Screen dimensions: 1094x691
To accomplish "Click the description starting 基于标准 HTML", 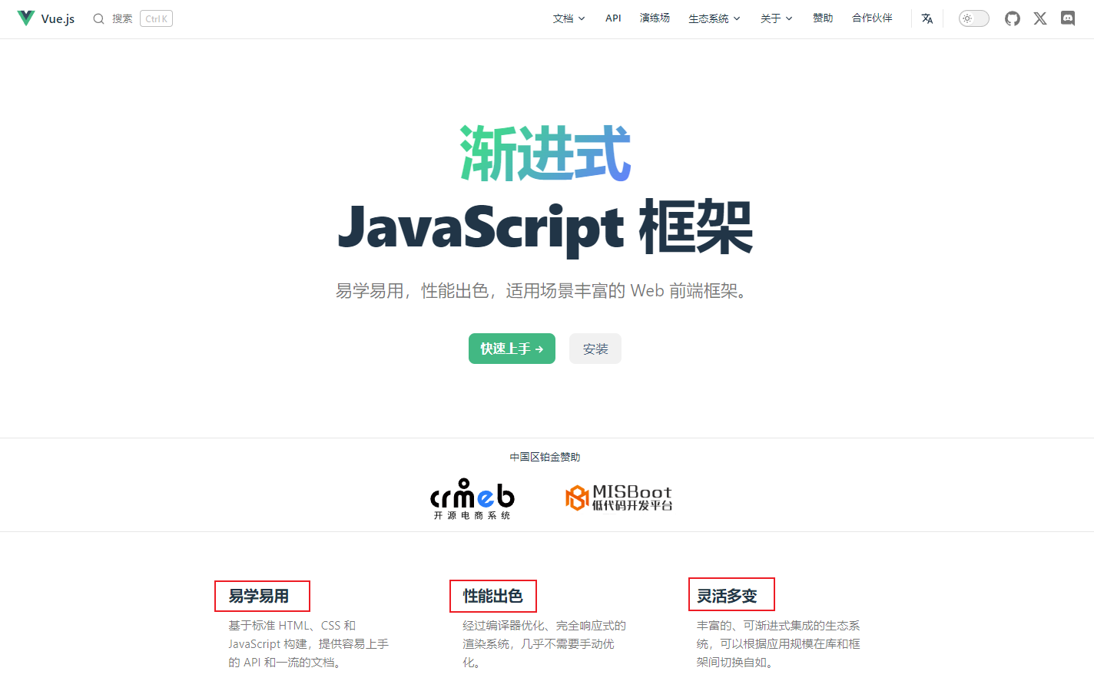I will coord(309,644).
